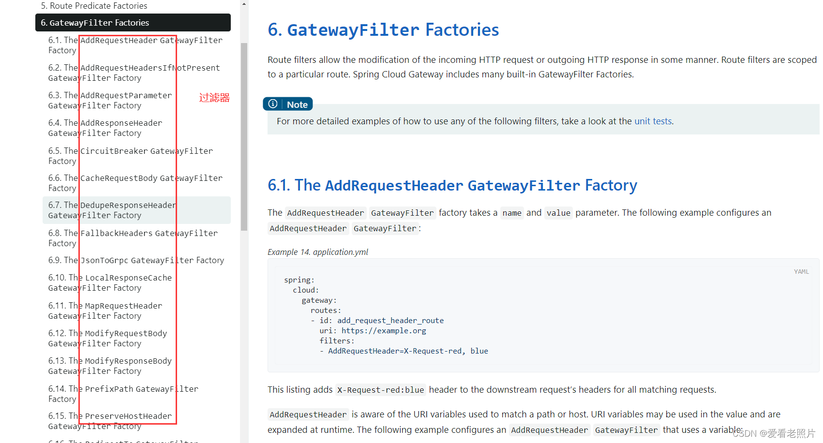Click the unit tests hyperlink
Screen dimensions: 823x443
(x=653, y=121)
